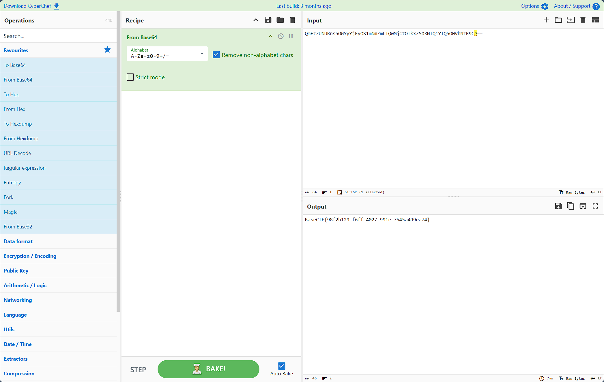604x382 pixels.
Task: Collapse the Favourites category
Action: click(58, 50)
